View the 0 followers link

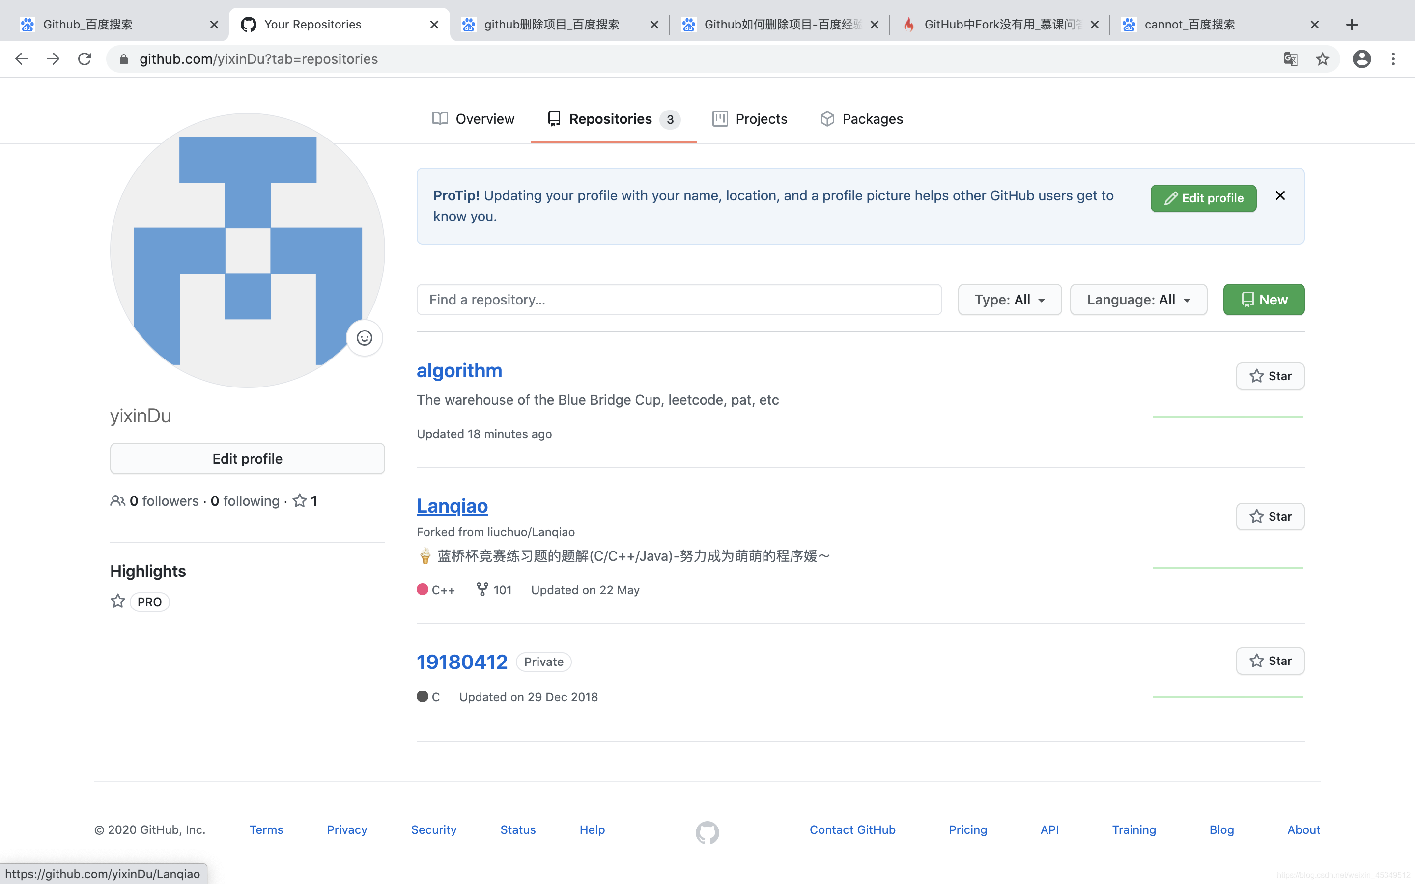[155, 501]
